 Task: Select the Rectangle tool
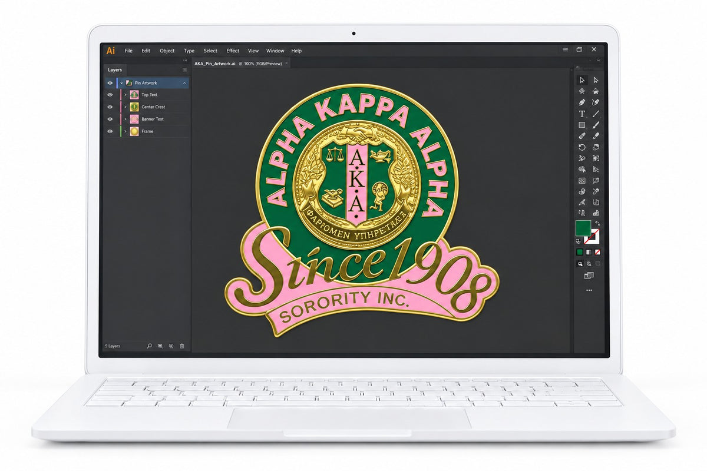tap(582, 124)
